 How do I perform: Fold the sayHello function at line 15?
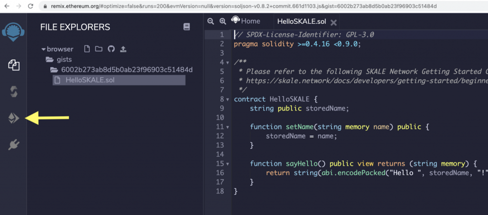click(x=227, y=164)
